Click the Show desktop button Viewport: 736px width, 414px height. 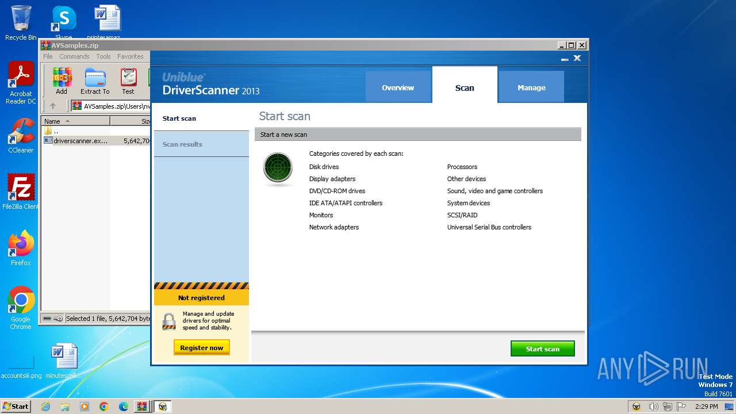click(729, 407)
